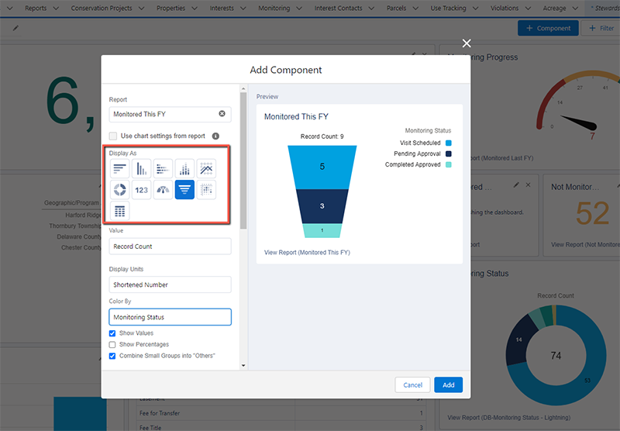Expand Monitoring tab chevron
620x431 pixels.
(x=299, y=9)
